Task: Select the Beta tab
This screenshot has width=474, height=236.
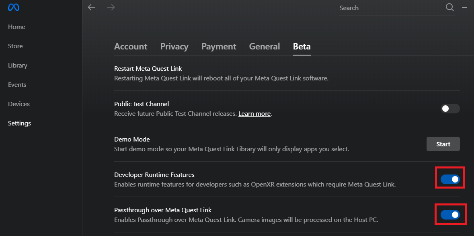Action: (x=302, y=47)
